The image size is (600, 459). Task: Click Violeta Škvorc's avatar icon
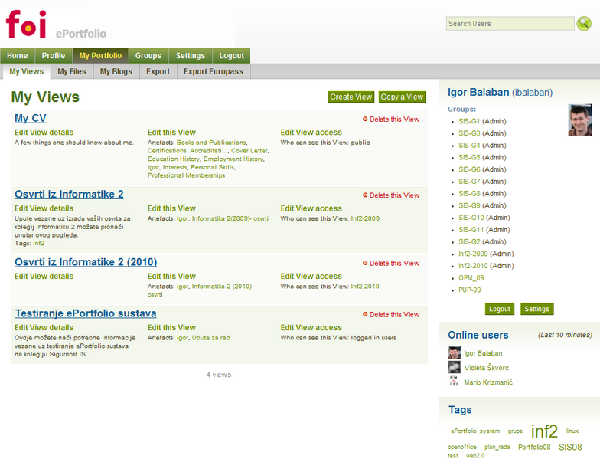(455, 367)
